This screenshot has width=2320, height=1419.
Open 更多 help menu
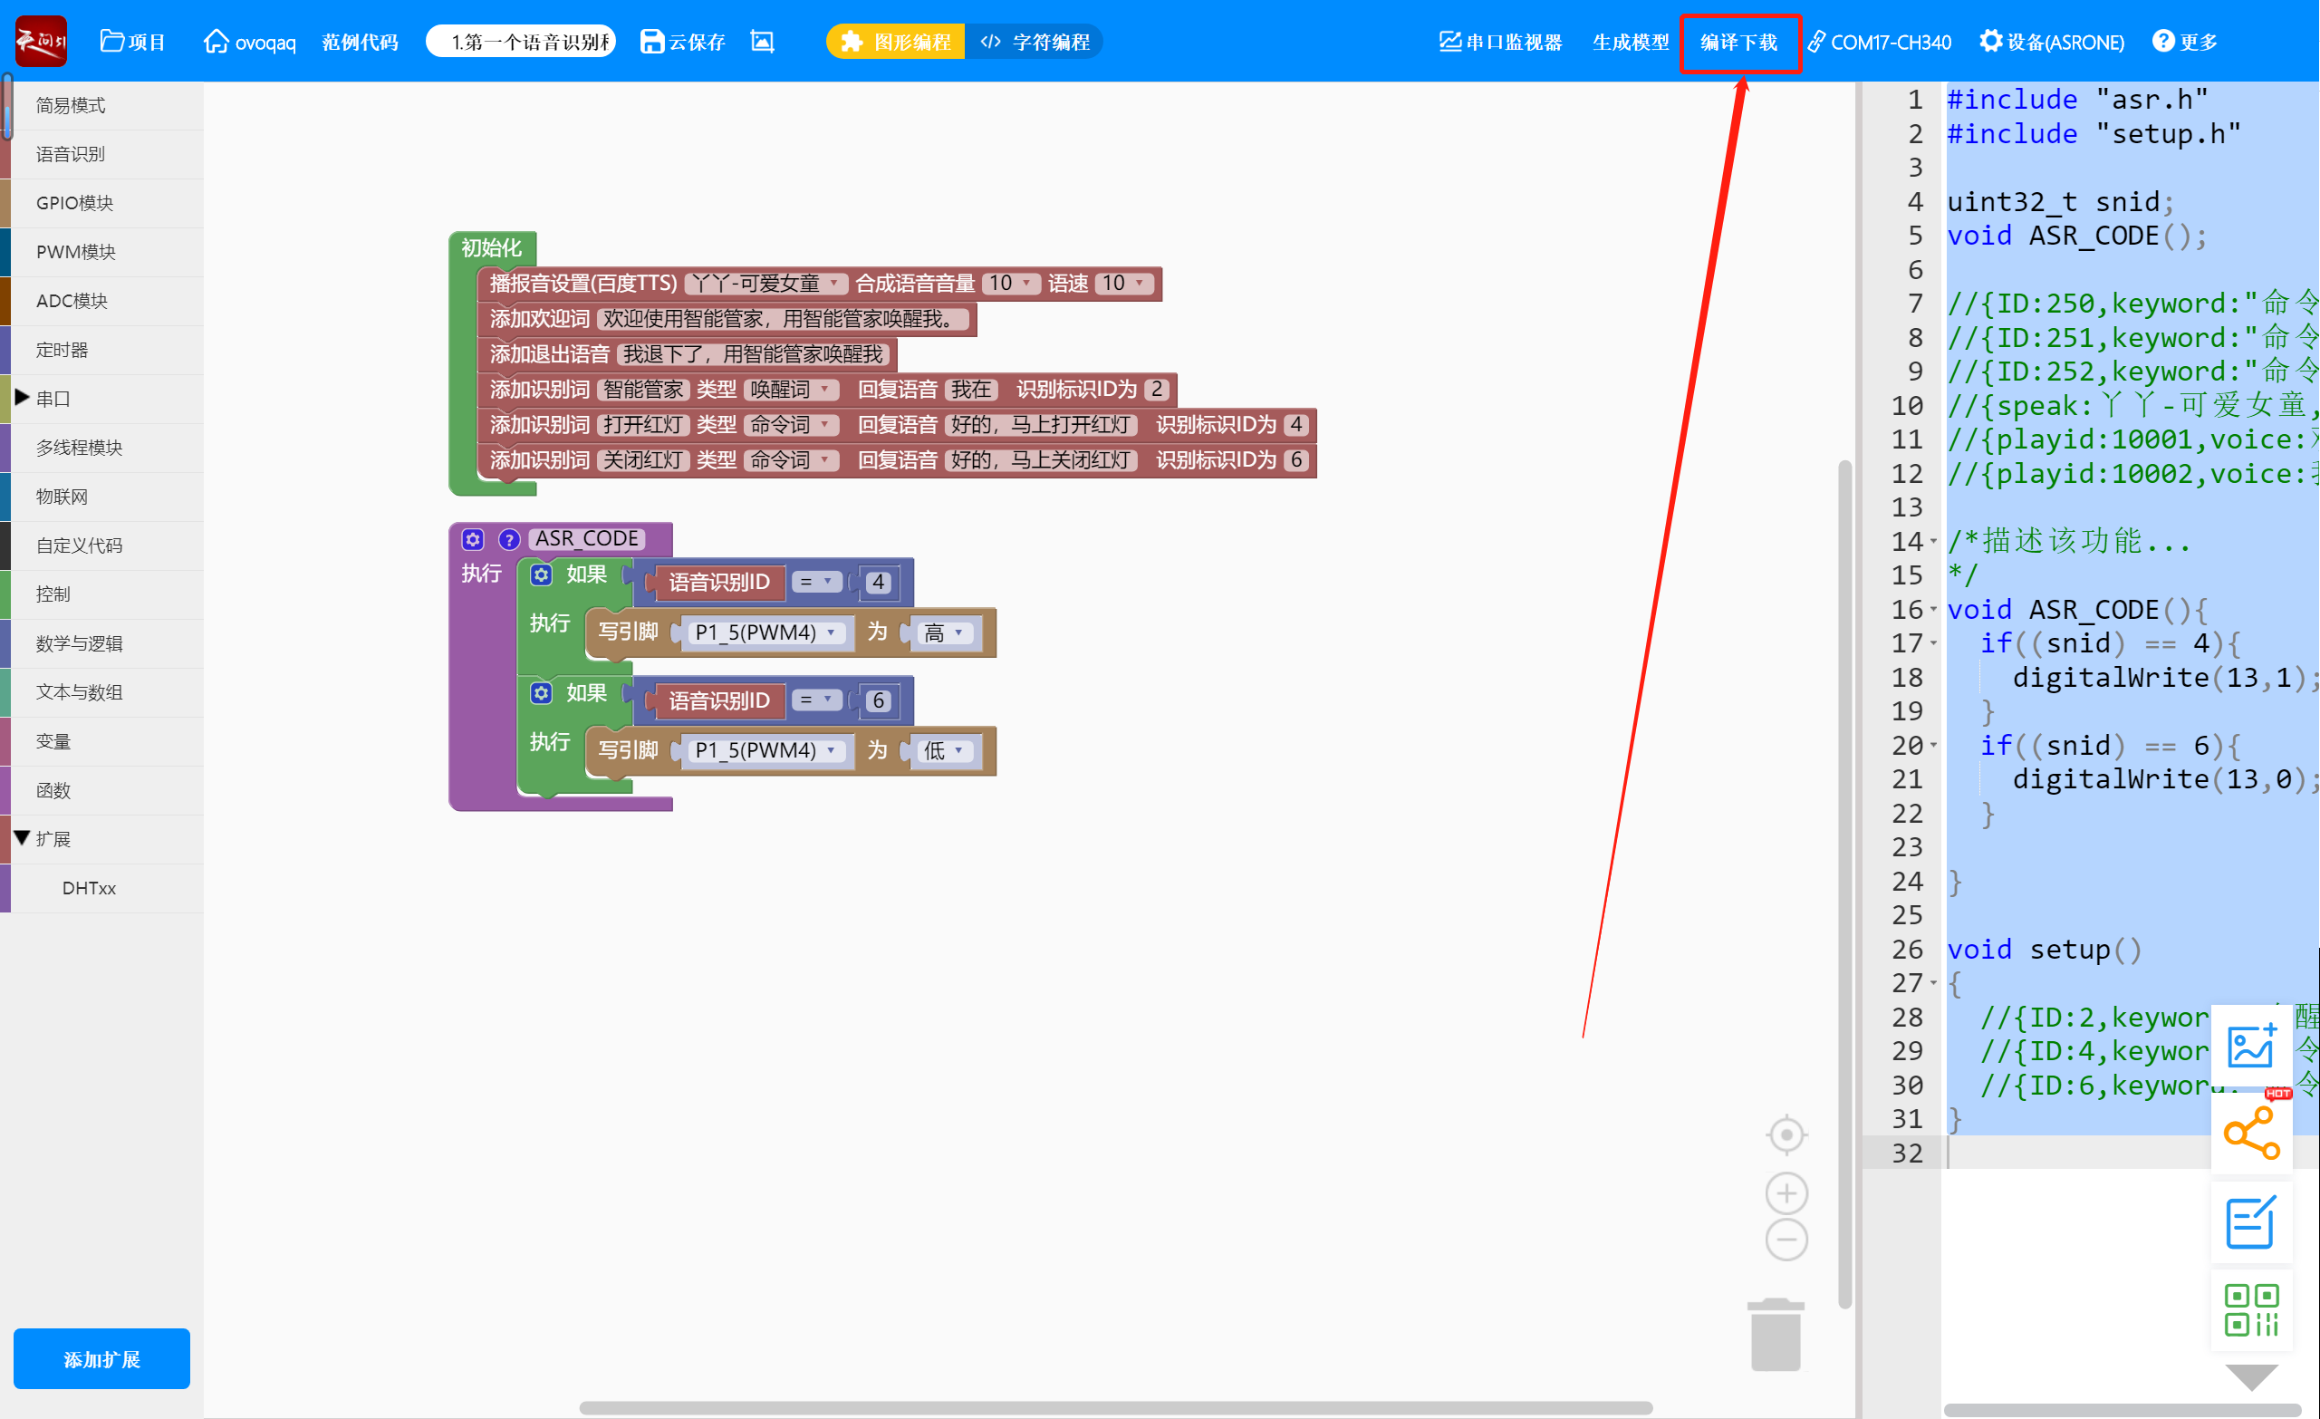pos(2185,42)
